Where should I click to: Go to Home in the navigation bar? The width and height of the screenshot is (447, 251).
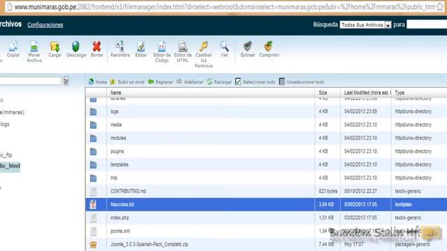click(98, 82)
